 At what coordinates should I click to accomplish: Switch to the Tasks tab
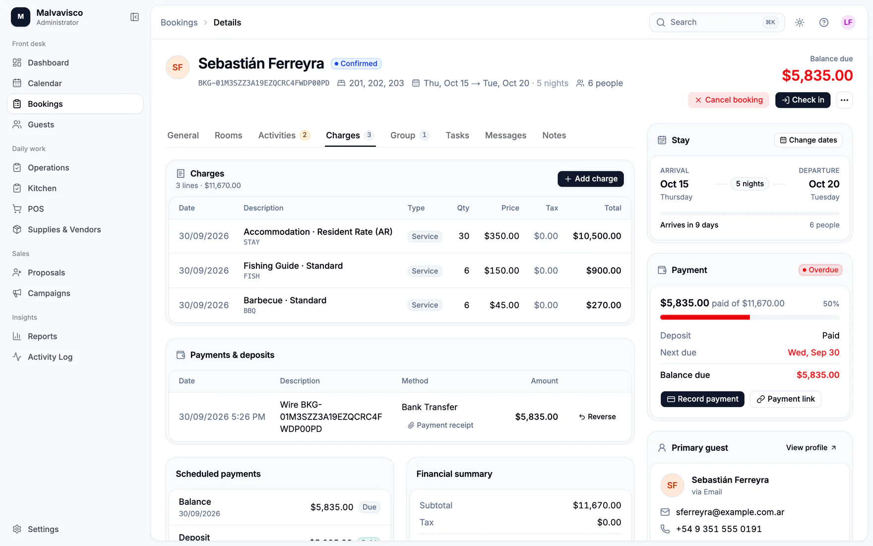pos(457,136)
